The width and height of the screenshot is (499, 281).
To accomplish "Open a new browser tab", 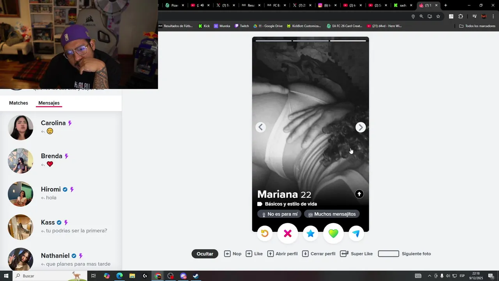I will pos(446,5).
